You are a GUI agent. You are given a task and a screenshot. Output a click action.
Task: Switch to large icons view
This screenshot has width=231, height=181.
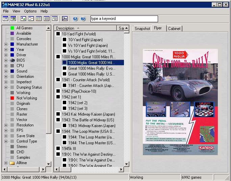coord(23,19)
